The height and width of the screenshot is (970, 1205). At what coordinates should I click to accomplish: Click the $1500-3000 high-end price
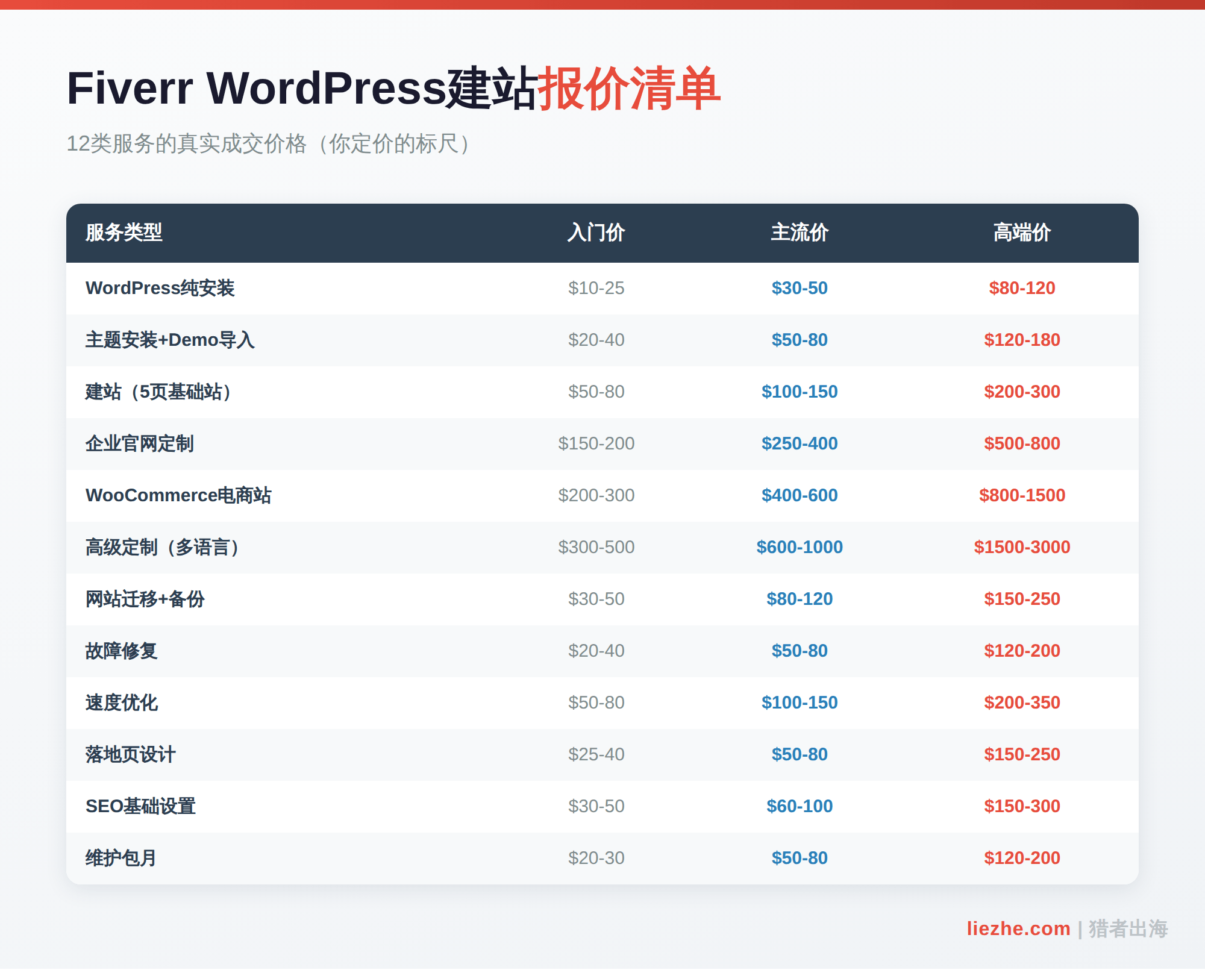[1022, 547]
